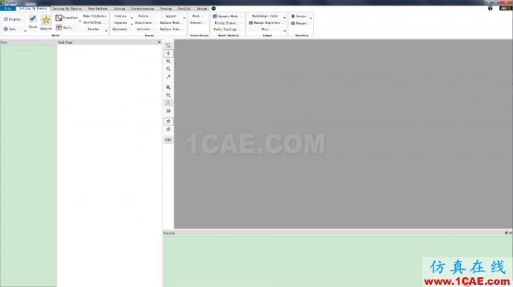Image resolution: width=513 pixels, height=287 pixels.
Task: Expand the Mark/Adapt Cells dropdown
Action: [x=284, y=17]
